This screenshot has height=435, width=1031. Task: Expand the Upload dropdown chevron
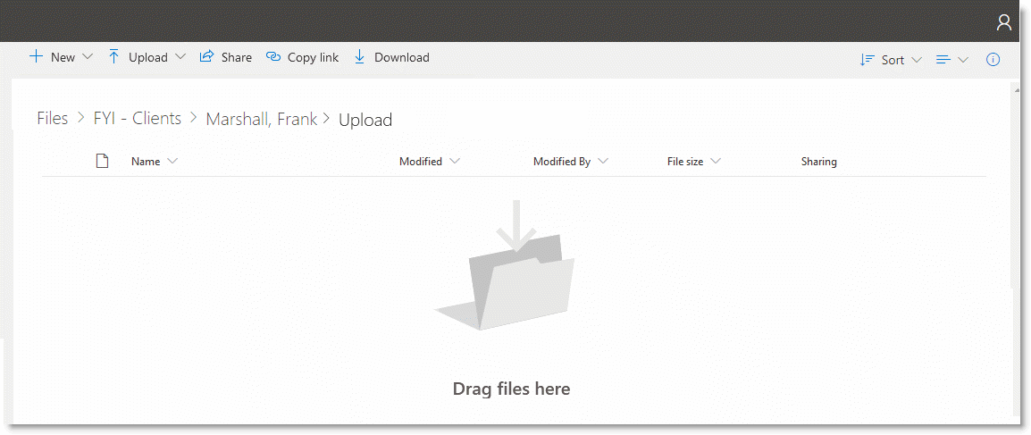click(180, 57)
